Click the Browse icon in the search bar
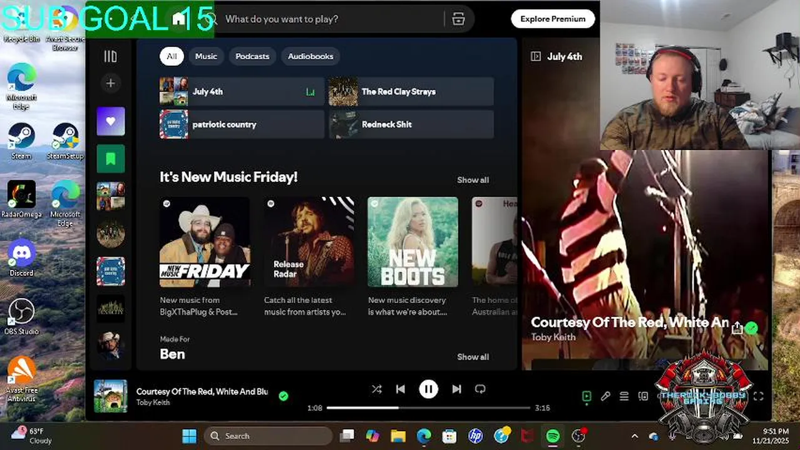This screenshot has width=800, height=450. [x=459, y=19]
